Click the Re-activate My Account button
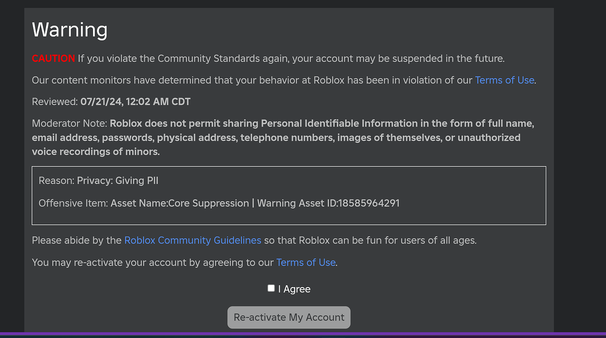Viewport: 606px width, 338px height. pyautogui.click(x=289, y=317)
